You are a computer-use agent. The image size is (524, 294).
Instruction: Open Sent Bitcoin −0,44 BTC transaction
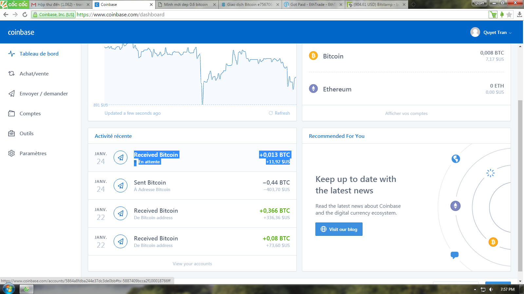tap(192, 186)
